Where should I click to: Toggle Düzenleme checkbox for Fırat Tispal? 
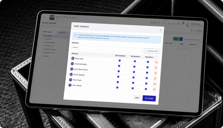coord(133,83)
